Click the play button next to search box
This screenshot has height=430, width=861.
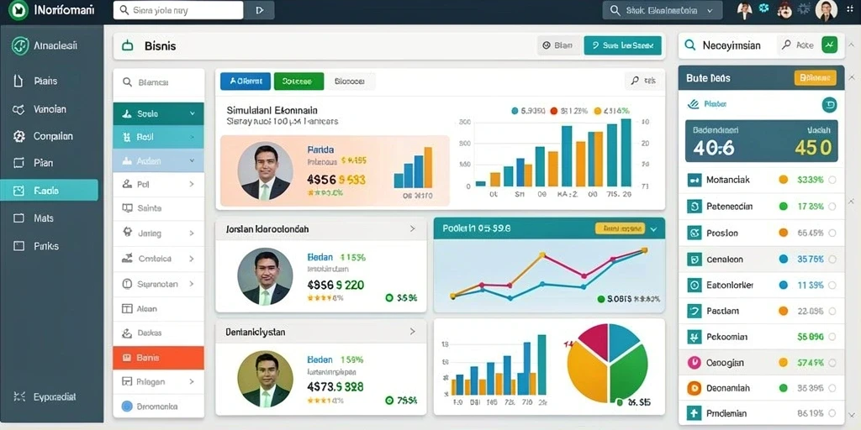[x=259, y=10]
